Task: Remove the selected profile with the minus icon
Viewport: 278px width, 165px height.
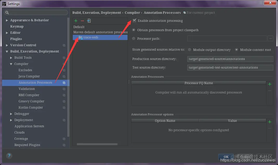Action: coord(82,21)
